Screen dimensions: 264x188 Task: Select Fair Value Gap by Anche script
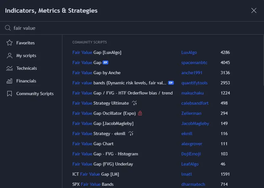click(x=97, y=73)
